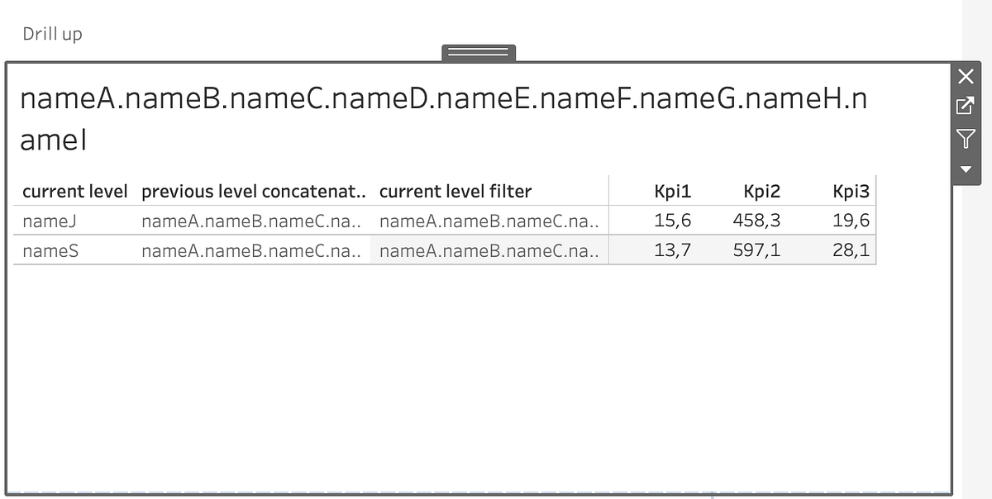Open the dropdown caret below the funnel icon
Viewport: 992px width, 499px height.
click(965, 170)
